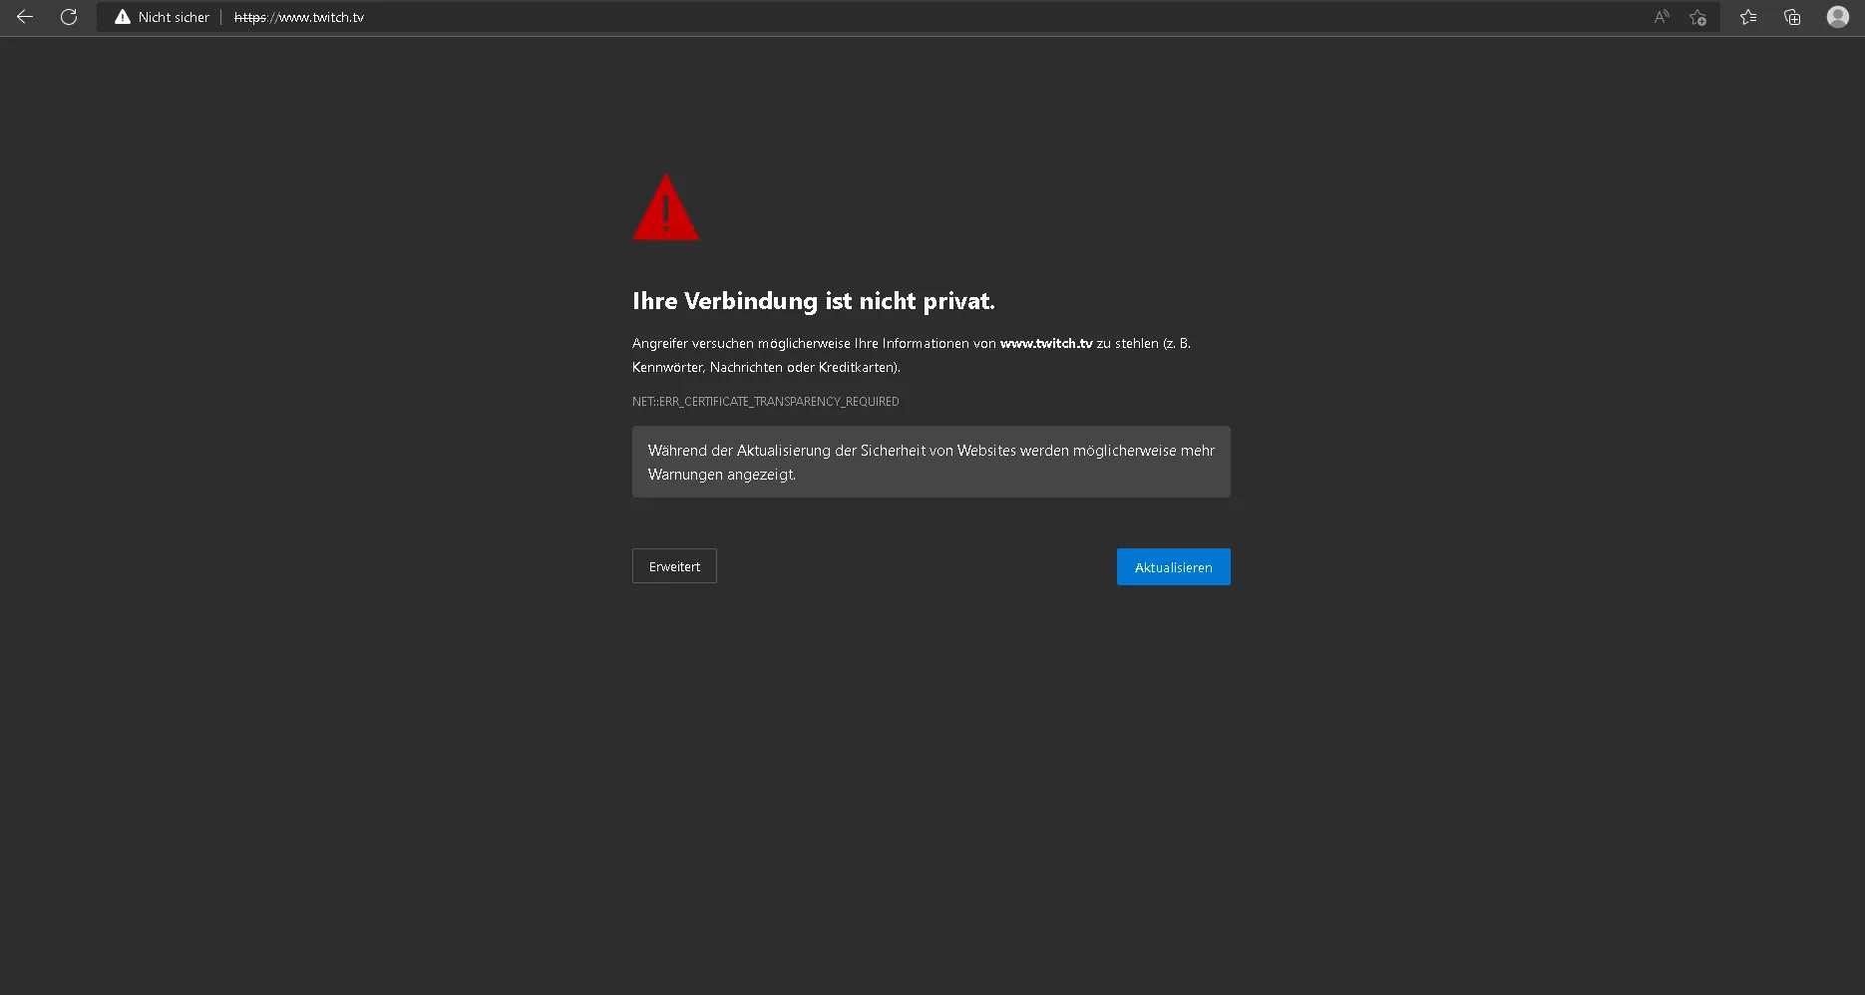The width and height of the screenshot is (1865, 995).
Task: Open the user profile avatar
Action: click(1837, 17)
